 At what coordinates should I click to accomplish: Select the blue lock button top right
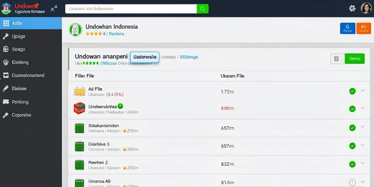point(348,28)
